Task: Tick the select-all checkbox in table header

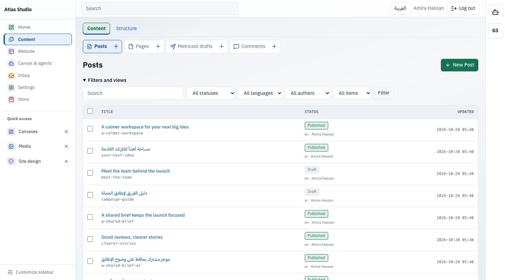Action: point(90,111)
